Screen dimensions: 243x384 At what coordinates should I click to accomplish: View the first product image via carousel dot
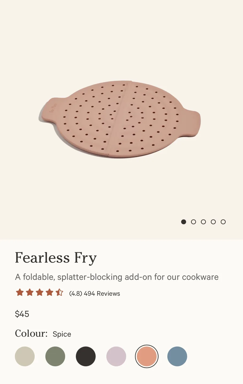click(184, 222)
